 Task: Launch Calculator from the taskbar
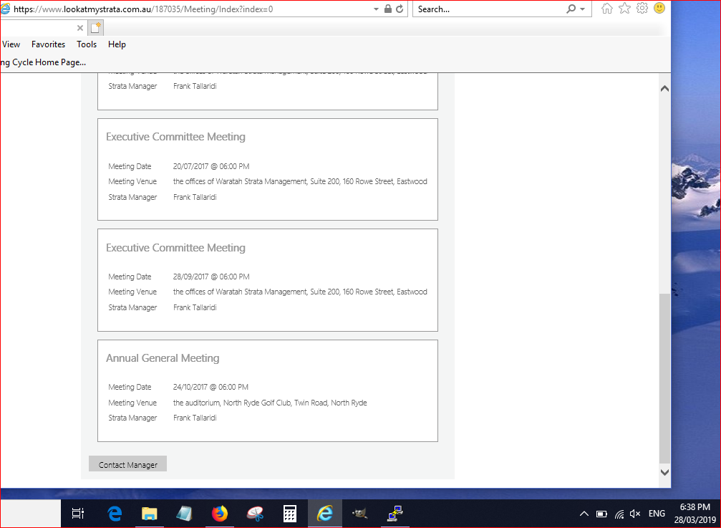(290, 513)
